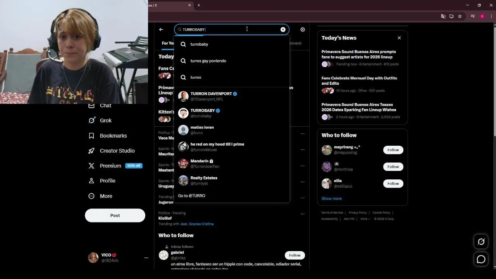Open Realty Estates @turroyal profile
496x279 pixels.
pos(232,181)
